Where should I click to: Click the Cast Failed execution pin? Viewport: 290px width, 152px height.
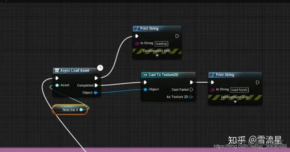coord(191,90)
